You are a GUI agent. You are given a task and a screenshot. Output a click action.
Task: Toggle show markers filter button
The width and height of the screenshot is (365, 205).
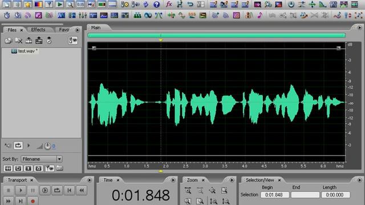click(x=50, y=168)
